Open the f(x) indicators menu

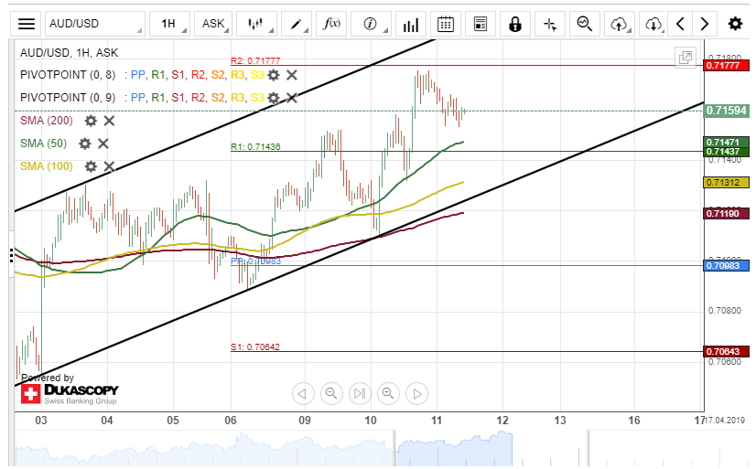[331, 24]
